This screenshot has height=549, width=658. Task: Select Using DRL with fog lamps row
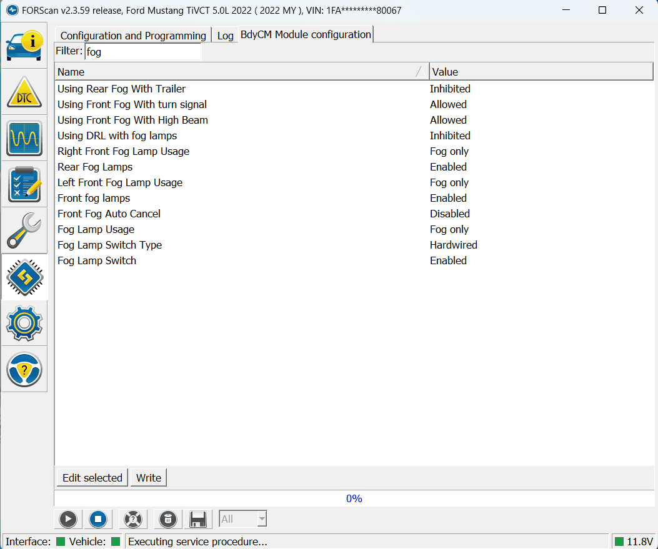[354, 136]
